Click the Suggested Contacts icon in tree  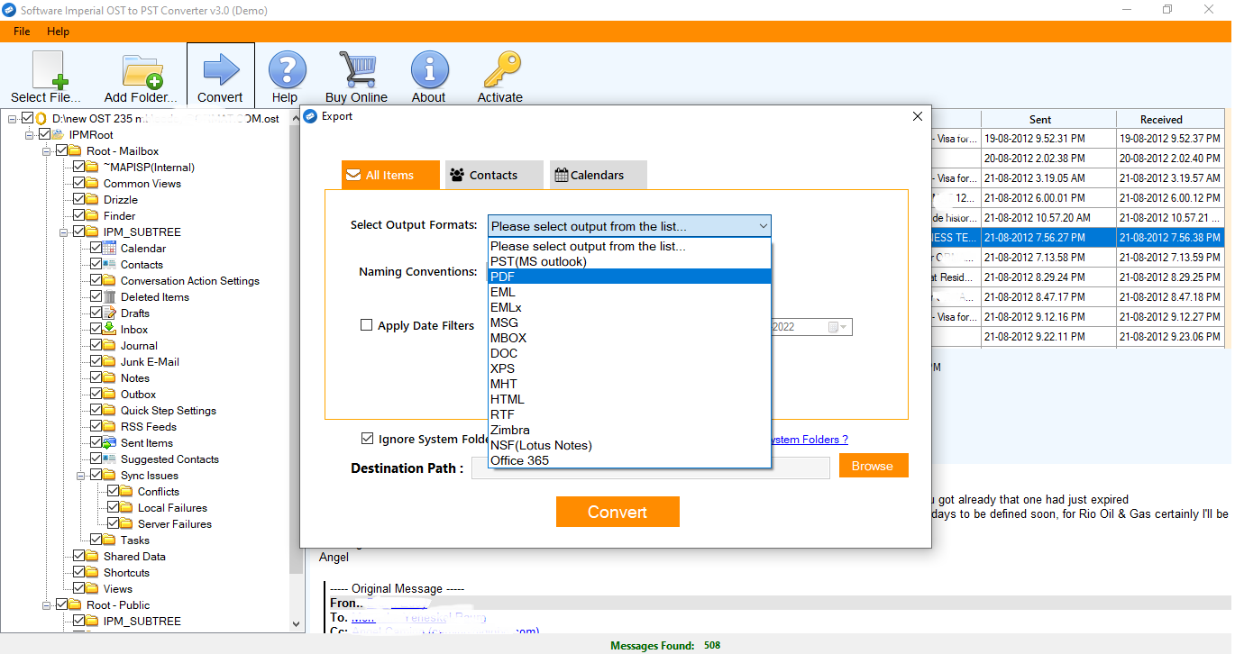pos(109,459)
